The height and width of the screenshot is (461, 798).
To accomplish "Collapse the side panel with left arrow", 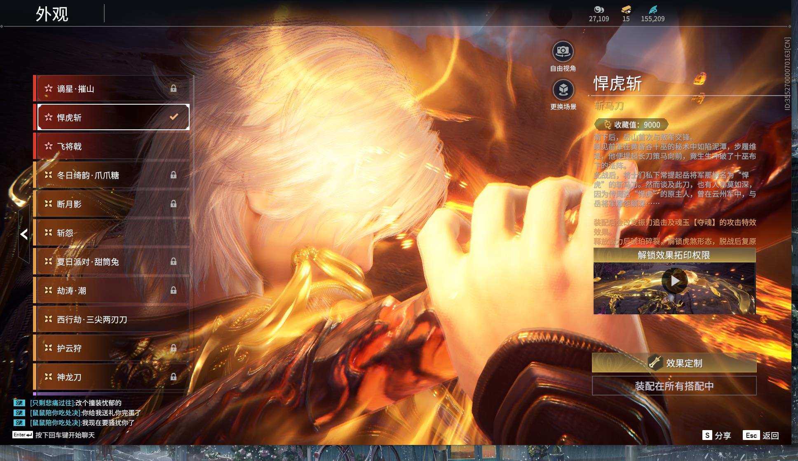I will [x=24, y=234].
